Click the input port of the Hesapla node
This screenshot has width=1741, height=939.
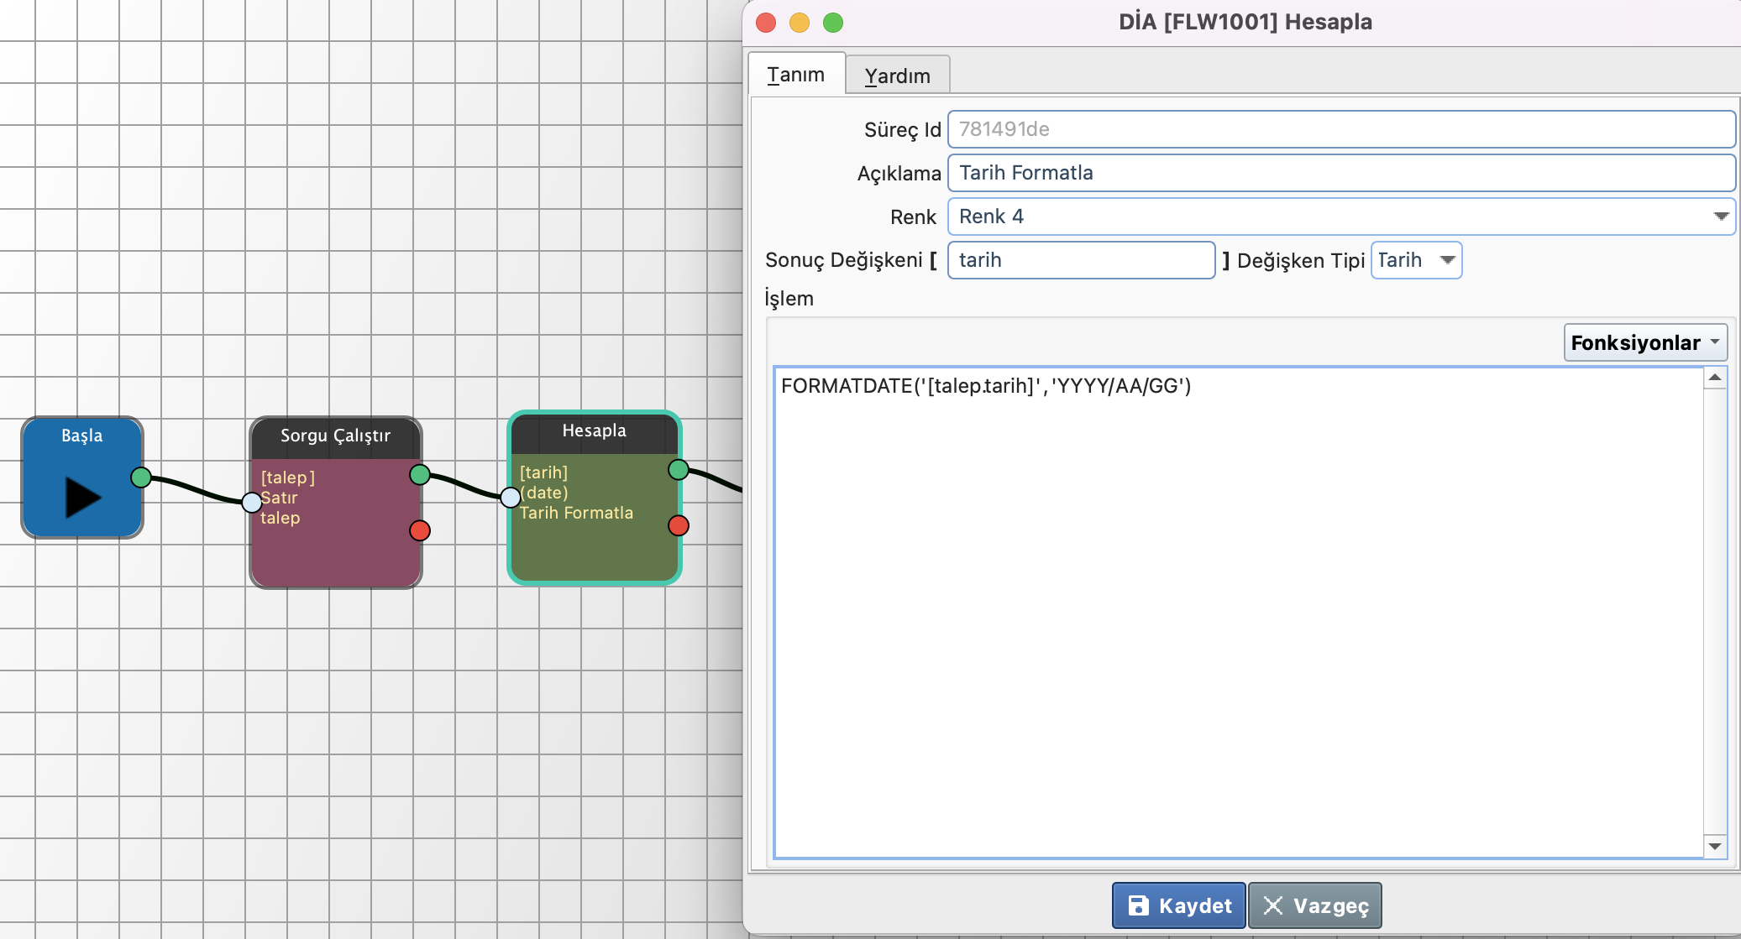pos(511,498)
